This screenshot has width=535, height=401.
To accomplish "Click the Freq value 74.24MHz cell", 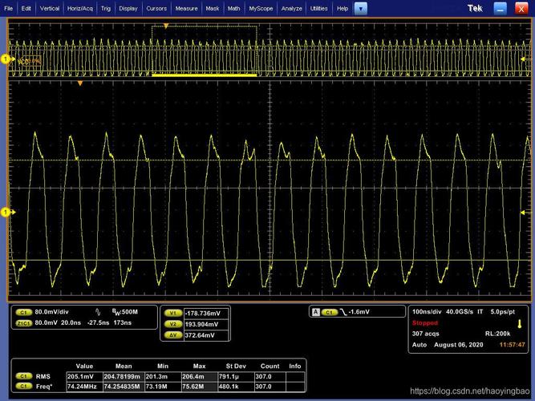I will click(x=84, y=387).
